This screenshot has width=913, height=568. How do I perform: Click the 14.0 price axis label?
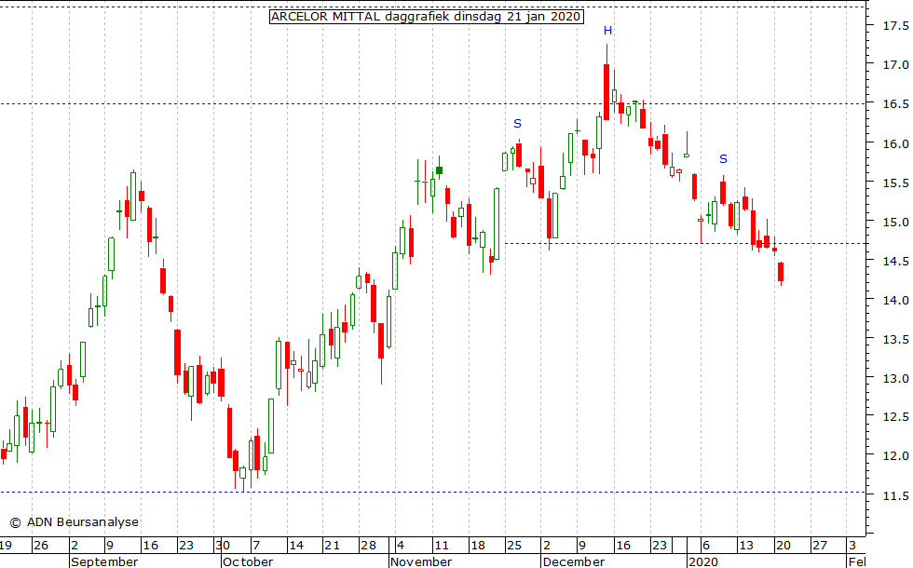click(x=895, y=300)
